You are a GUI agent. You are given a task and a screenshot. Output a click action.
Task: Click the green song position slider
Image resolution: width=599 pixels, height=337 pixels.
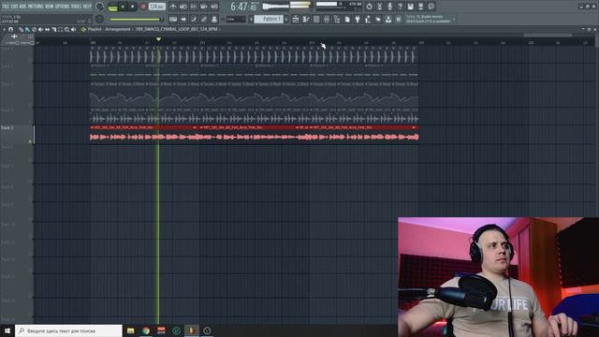[135, 19]
